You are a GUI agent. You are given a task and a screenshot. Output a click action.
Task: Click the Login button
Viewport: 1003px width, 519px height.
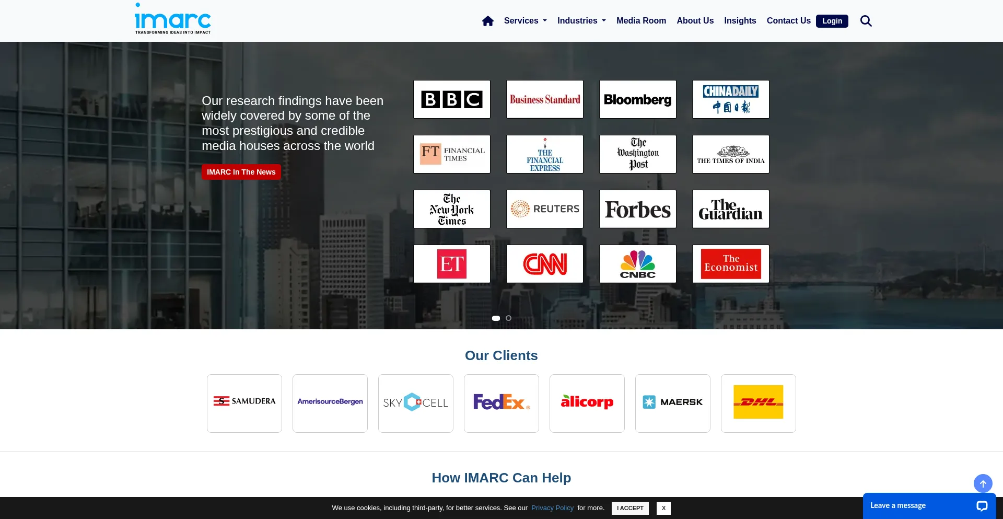[x=832, y=21]
